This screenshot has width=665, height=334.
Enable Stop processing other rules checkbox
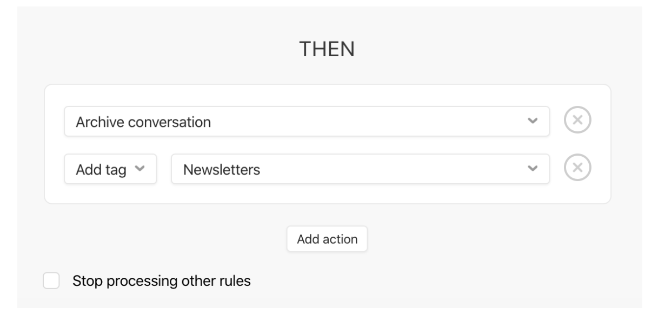pos(51,281)
